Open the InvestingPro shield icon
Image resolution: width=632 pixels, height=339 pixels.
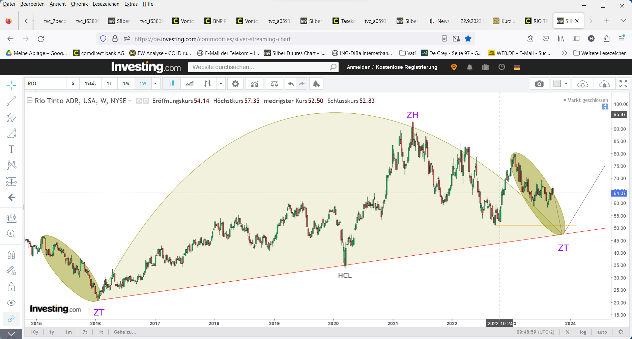[454, 67]
